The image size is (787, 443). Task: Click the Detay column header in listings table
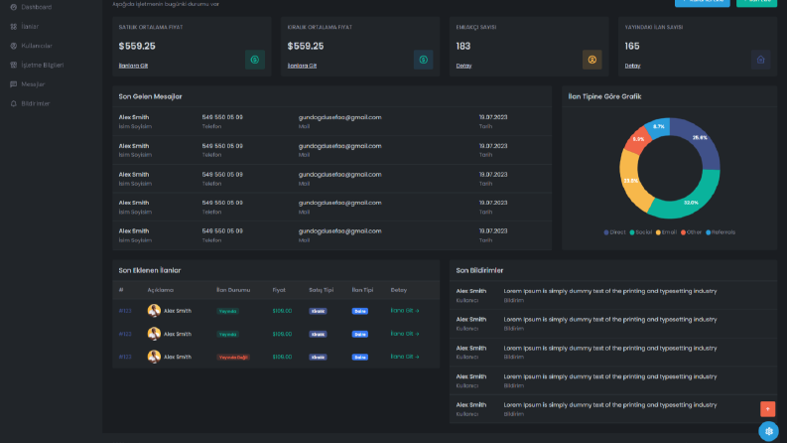point(399,290)
